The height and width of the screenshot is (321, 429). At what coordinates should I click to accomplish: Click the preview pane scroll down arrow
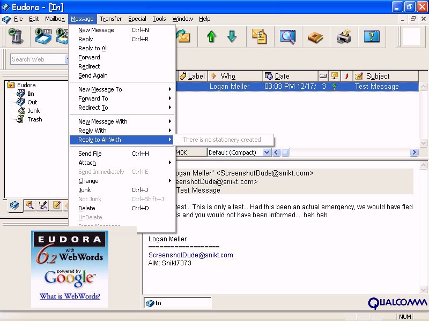[x=423, y=289]
